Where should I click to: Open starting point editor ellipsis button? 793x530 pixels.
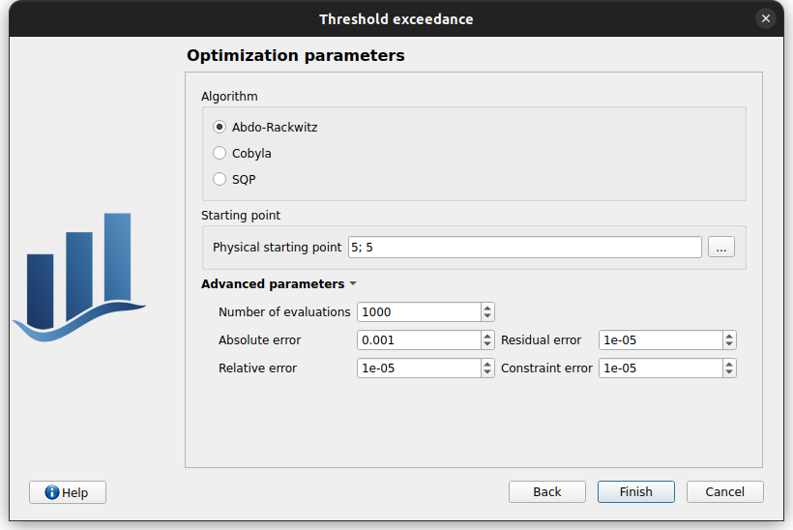[720, 248]
